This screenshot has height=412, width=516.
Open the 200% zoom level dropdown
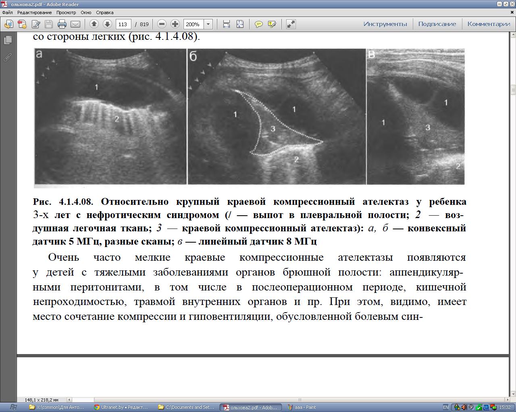pos(208,24)
